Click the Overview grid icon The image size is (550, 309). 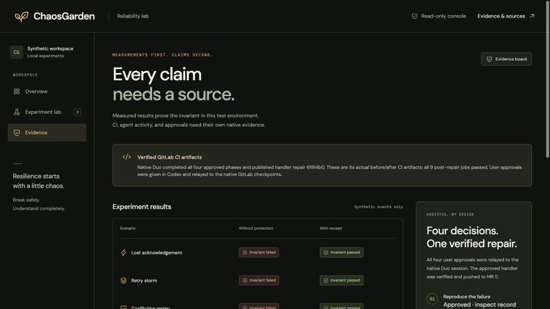point(16,91)
